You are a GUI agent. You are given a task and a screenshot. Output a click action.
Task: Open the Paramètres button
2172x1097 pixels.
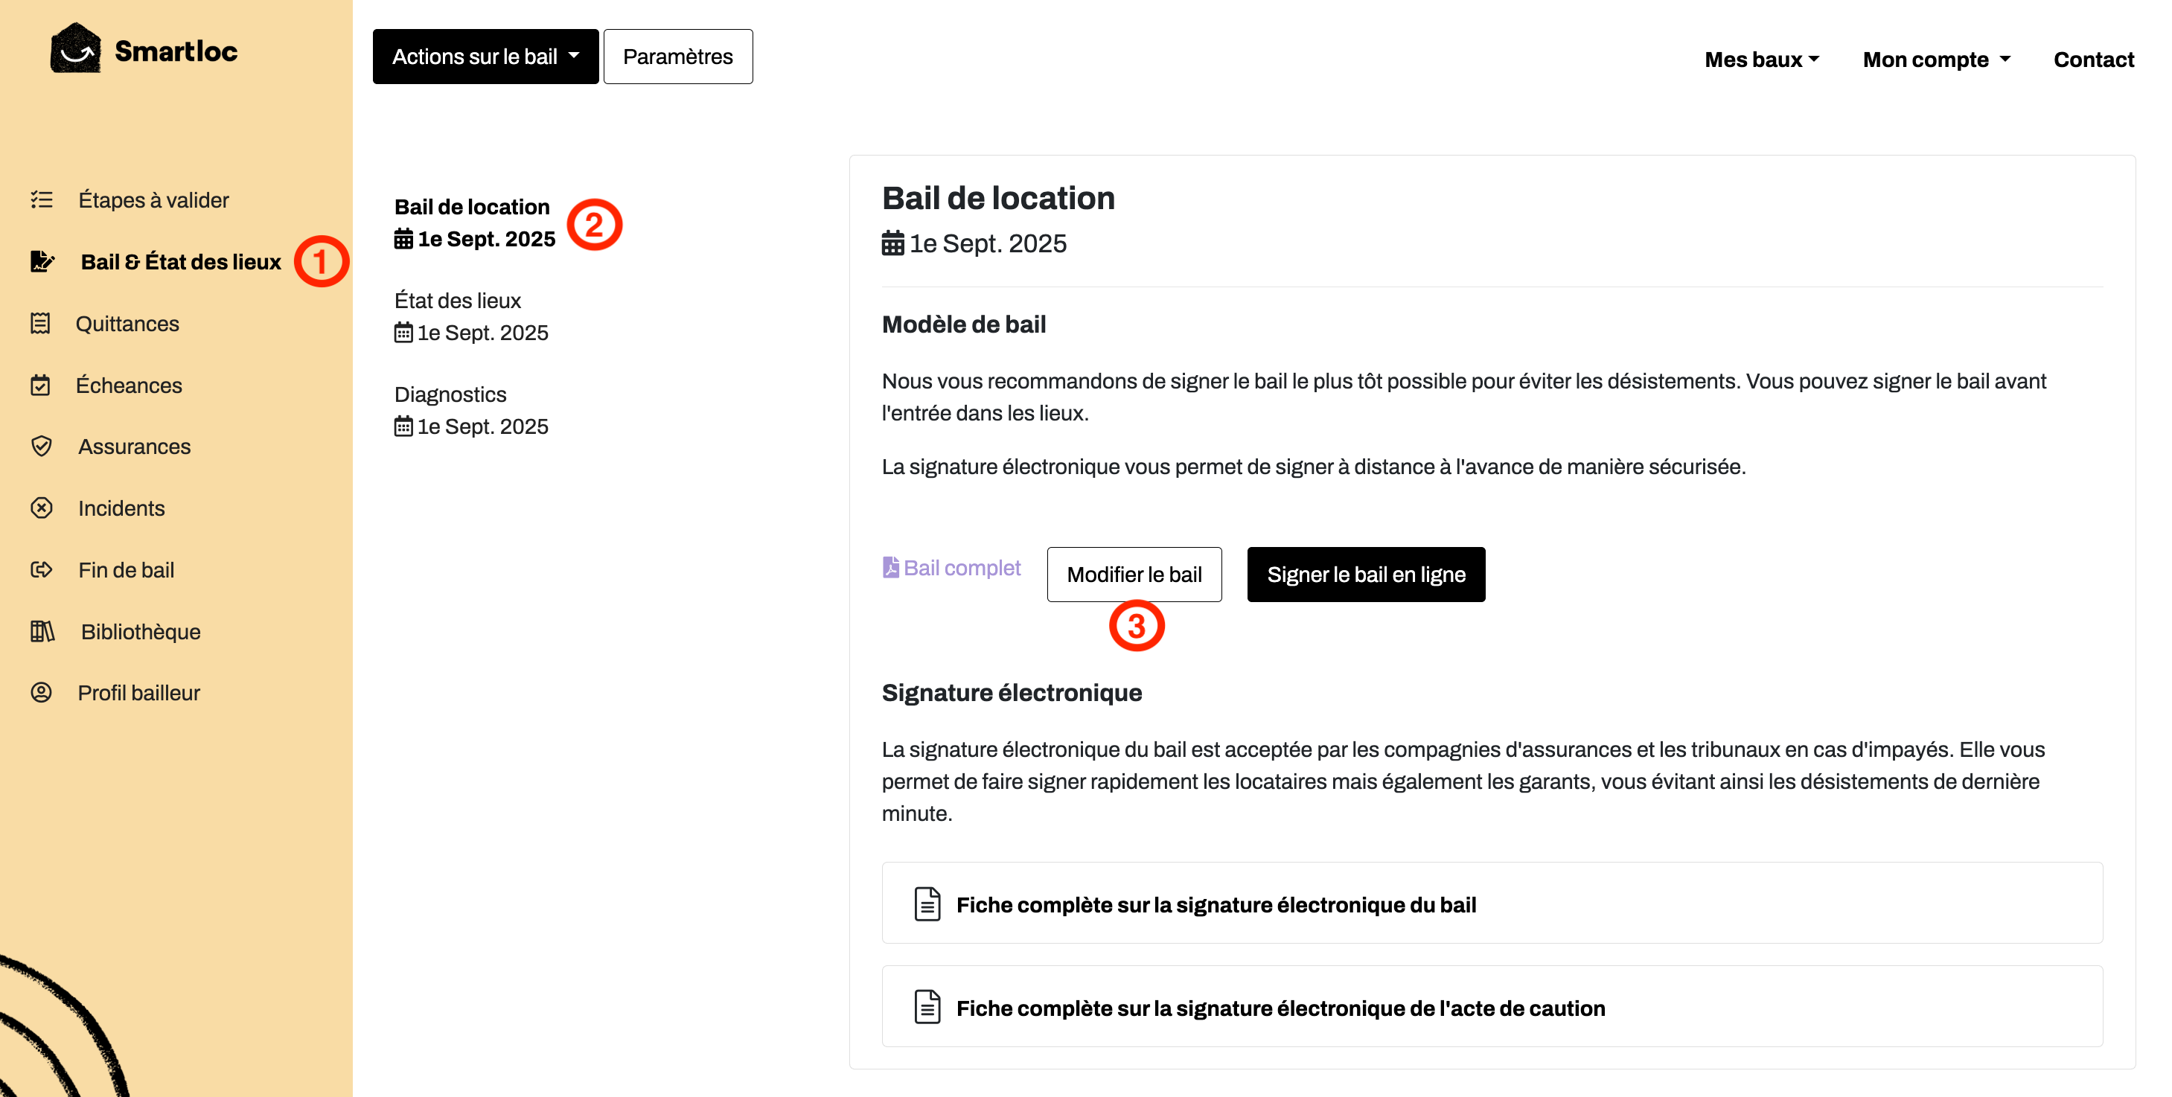[x=678, y=57]
